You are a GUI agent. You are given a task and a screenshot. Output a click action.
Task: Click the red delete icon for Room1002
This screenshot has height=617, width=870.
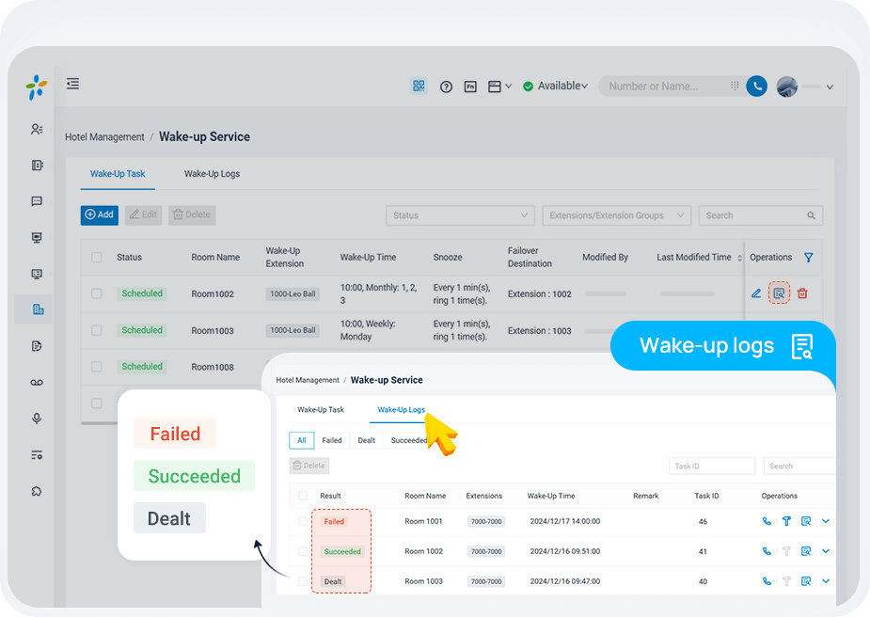tap(802, 293)
